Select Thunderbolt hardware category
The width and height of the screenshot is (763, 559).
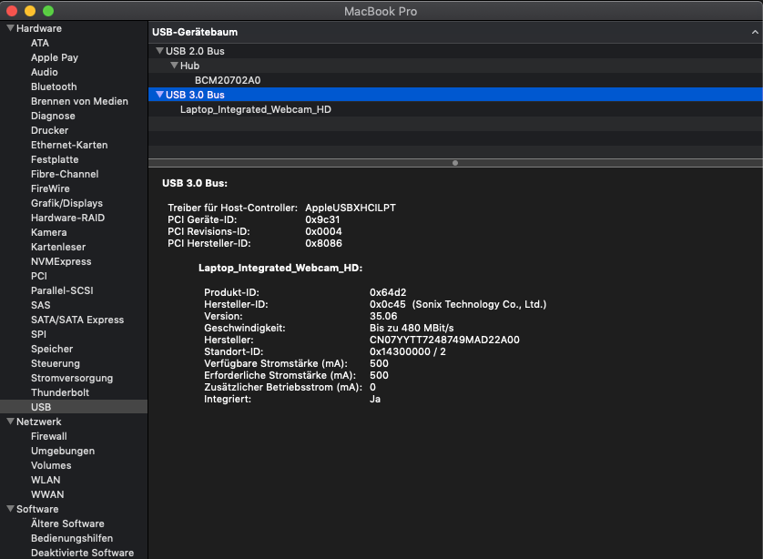tap(59, 392)
